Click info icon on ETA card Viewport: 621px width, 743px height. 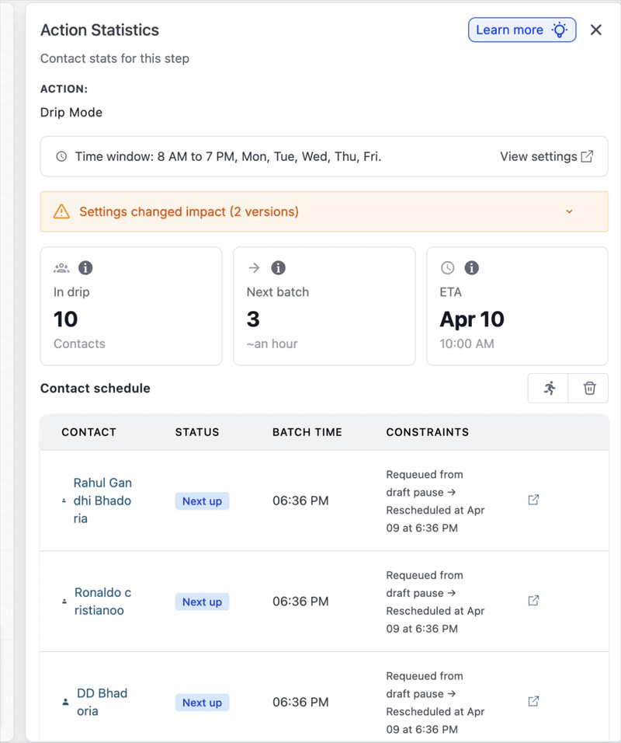pyautogui.click(x=471, y=268)
